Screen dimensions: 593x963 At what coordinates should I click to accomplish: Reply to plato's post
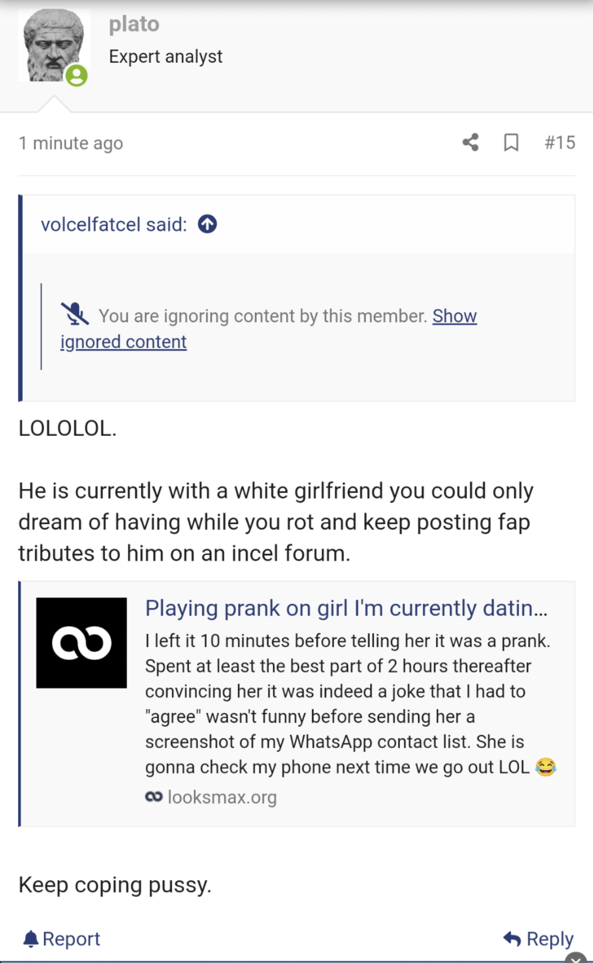pyautogui.click(x=538, y=939)
